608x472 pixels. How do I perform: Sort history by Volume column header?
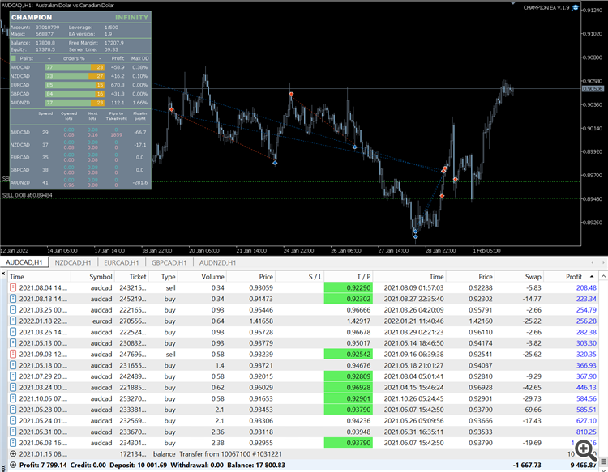tap(202, 276)
